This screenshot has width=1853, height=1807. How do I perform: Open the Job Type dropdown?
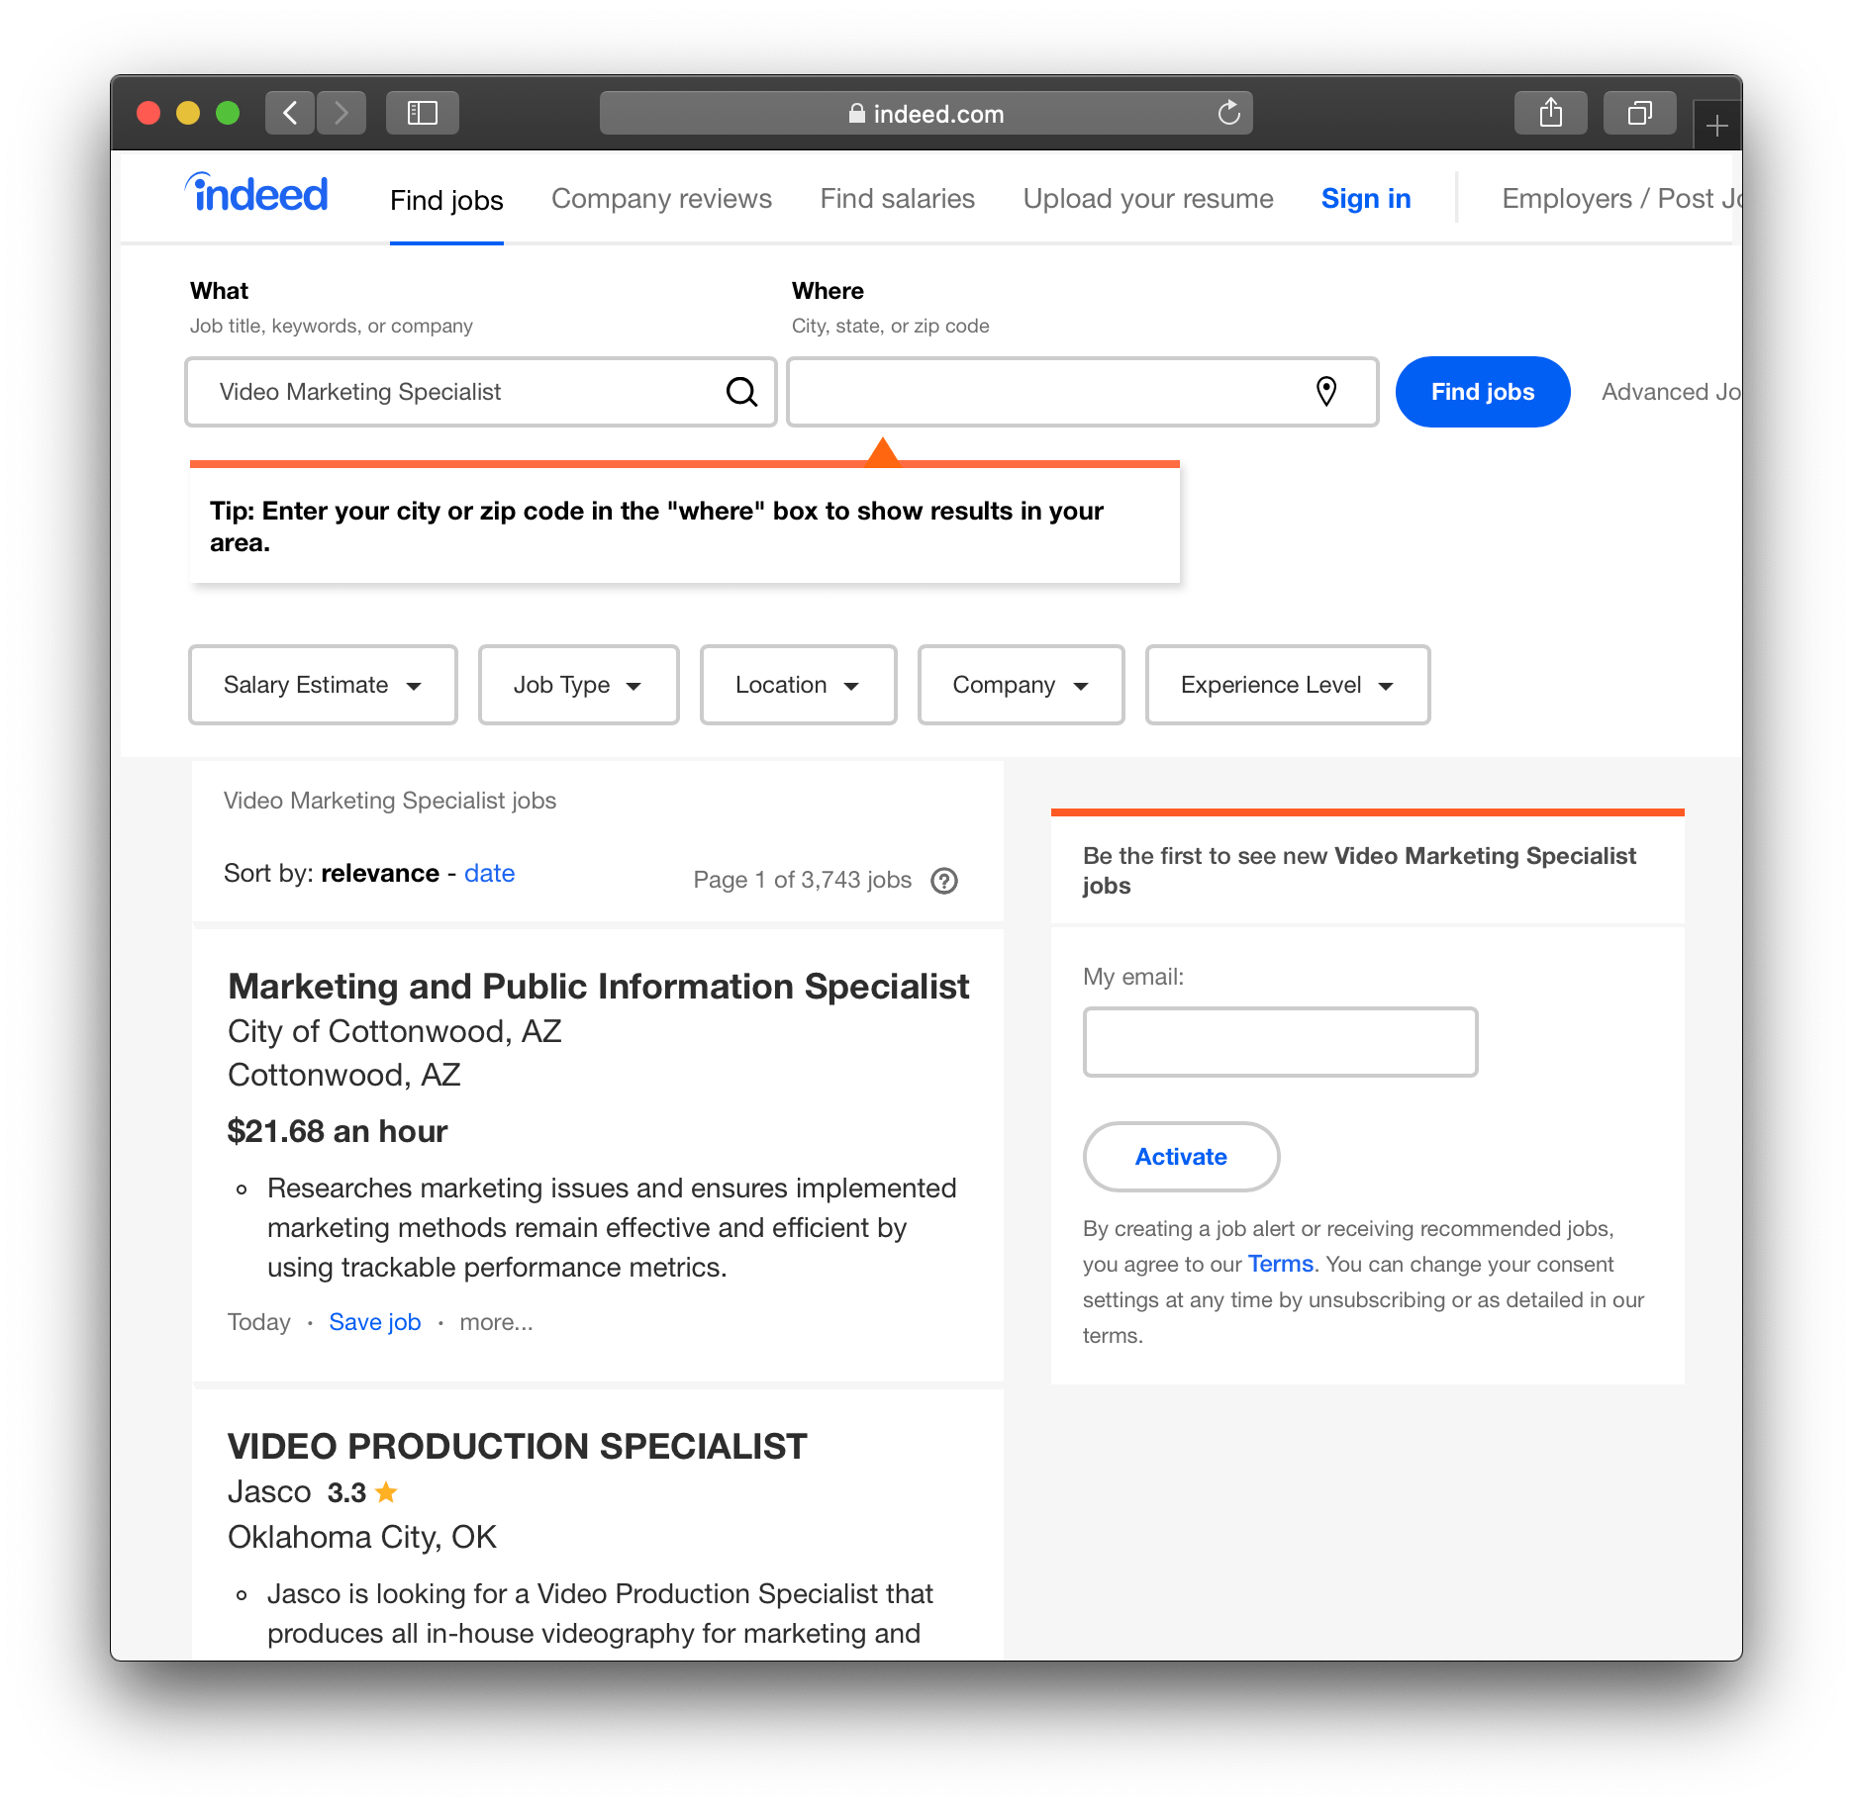tap(578, 685)
